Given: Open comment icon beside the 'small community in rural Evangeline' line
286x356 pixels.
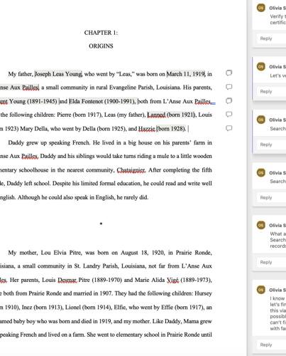Looking at the screenshot, I should coord(229,87).
